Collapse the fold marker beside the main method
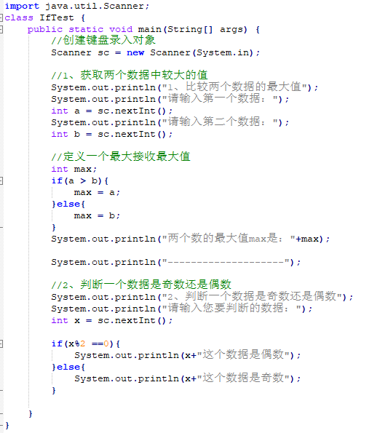The width and height of the screenshot is (372, 433). click(1, 29)
